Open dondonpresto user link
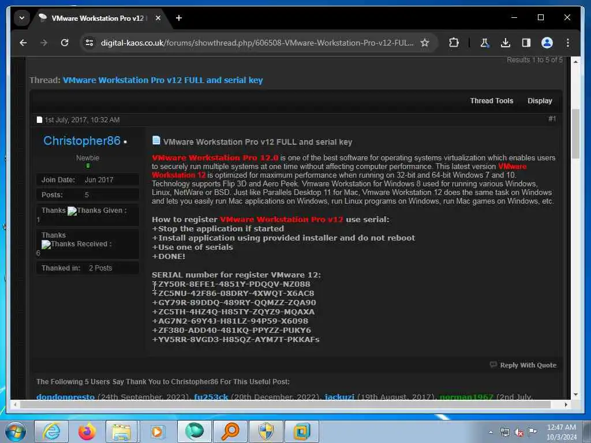The width and height of the screenshot is (591, 443). [66, 397]
